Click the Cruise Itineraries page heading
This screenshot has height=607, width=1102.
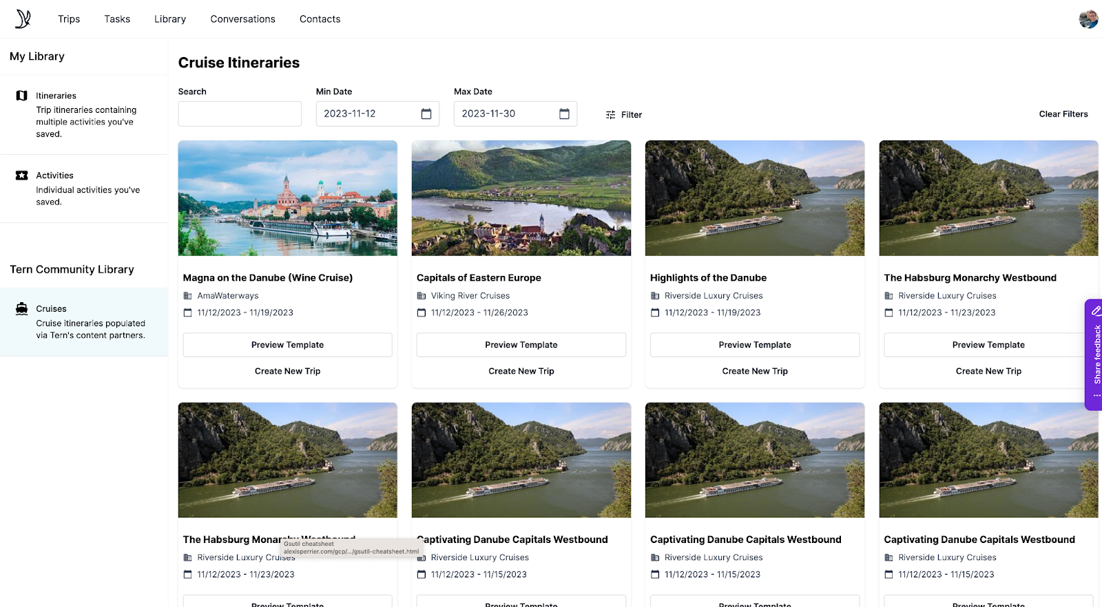(x=239, y=63)
